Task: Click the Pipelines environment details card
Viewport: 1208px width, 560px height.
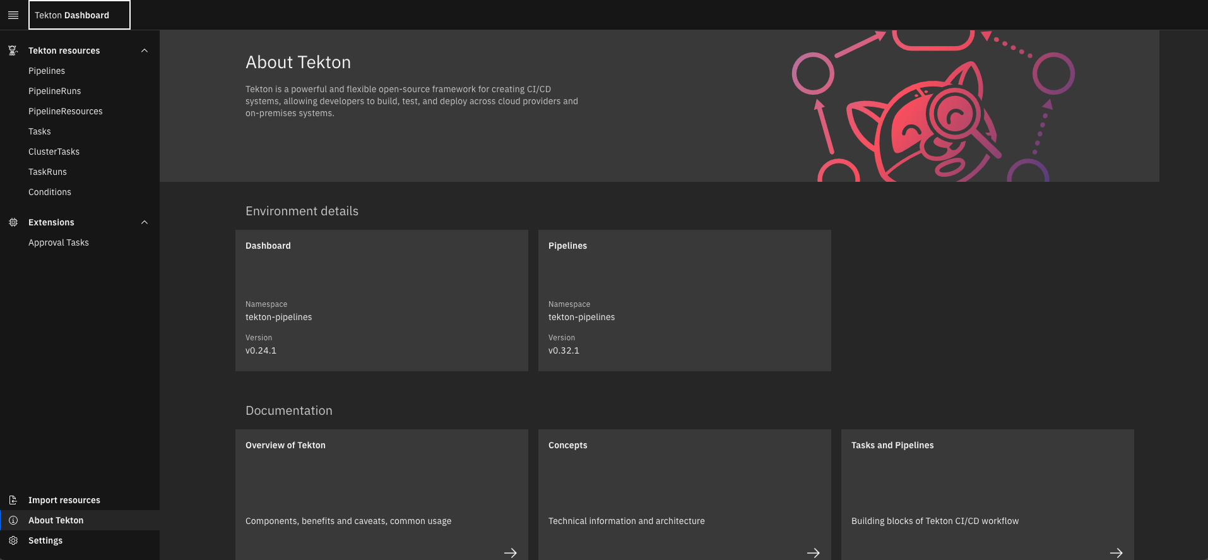Action: (x=685, y=301)
